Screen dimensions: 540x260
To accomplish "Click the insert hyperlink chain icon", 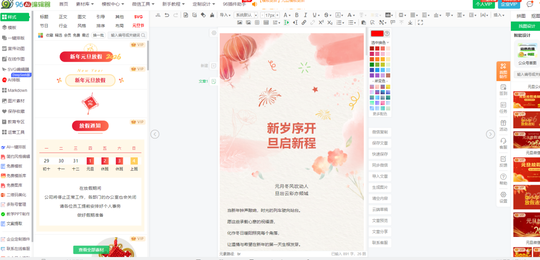I will point(304,23).
